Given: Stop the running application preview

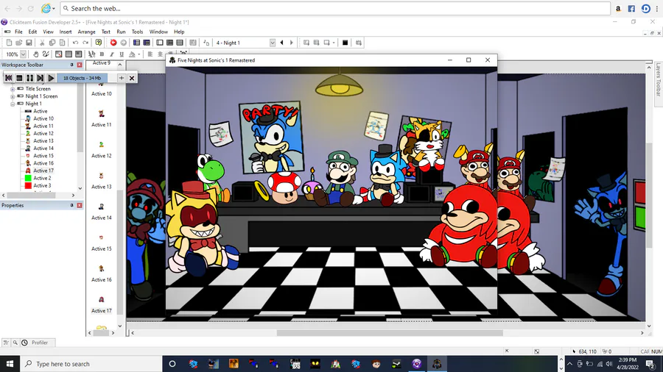Looking at the screenshot, I should pyautogui.click(x=19, y=78).
